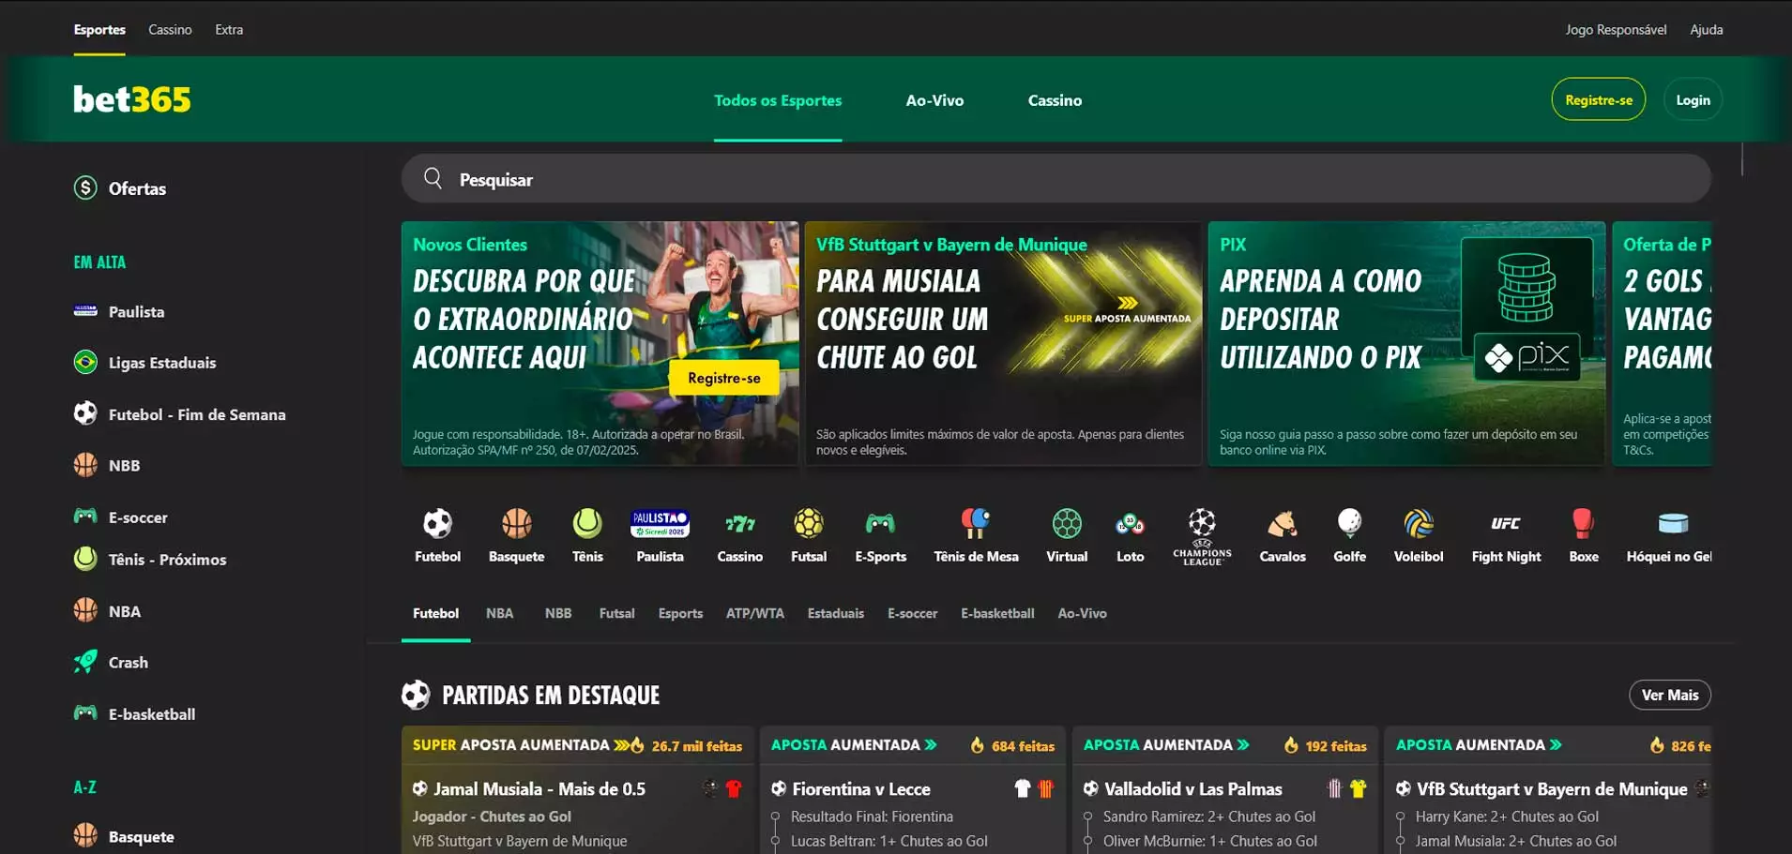The height and width of the screenshot is (854, 1792).
Task: Select Crash in the Em Alta list
Action: tap(128, 663)
